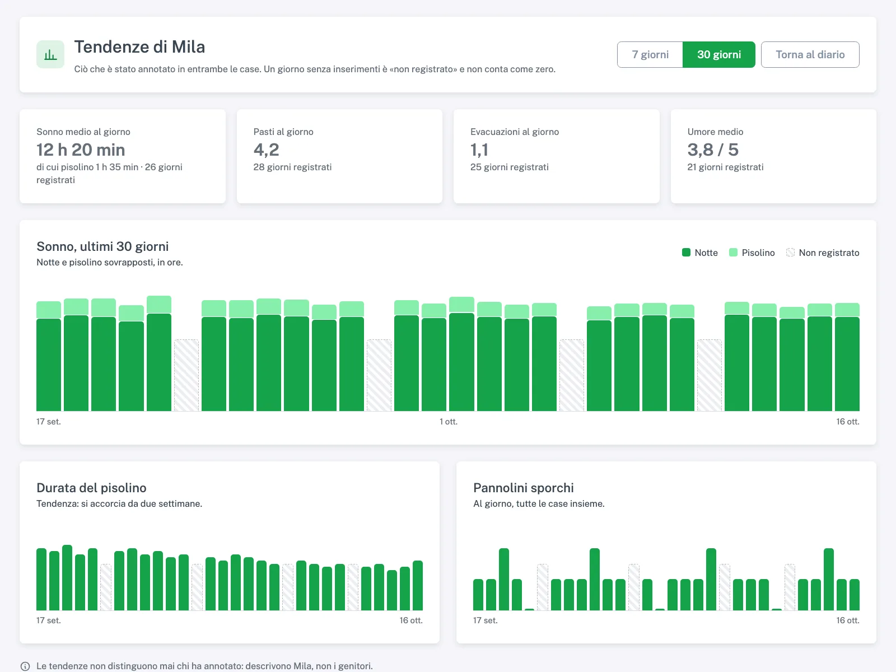Click the Notte legend swatch

(x=686, y=253)
